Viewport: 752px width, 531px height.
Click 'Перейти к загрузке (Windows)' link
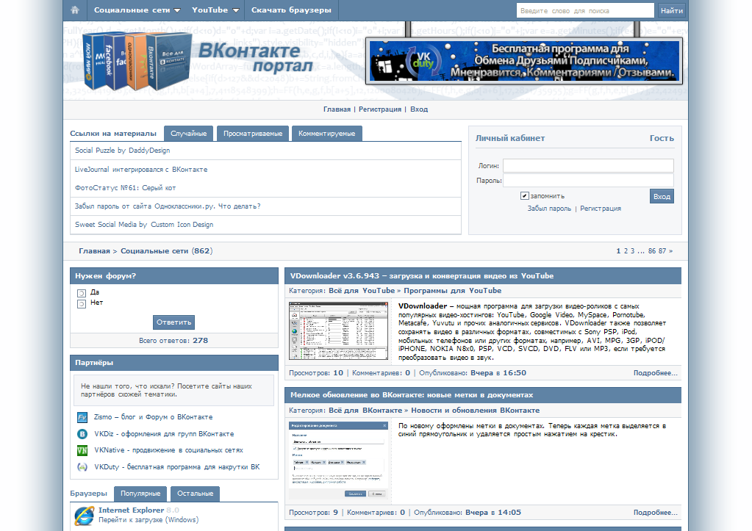click(148, 520)
